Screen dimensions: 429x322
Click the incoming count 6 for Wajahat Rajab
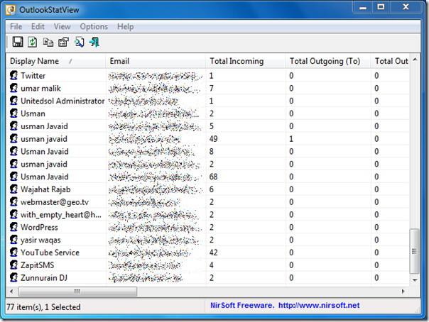[x=212, y=189]
